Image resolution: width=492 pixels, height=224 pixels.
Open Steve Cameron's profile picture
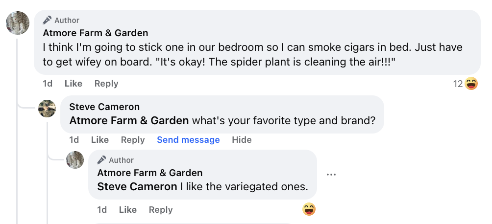click(x=47, y=109)
